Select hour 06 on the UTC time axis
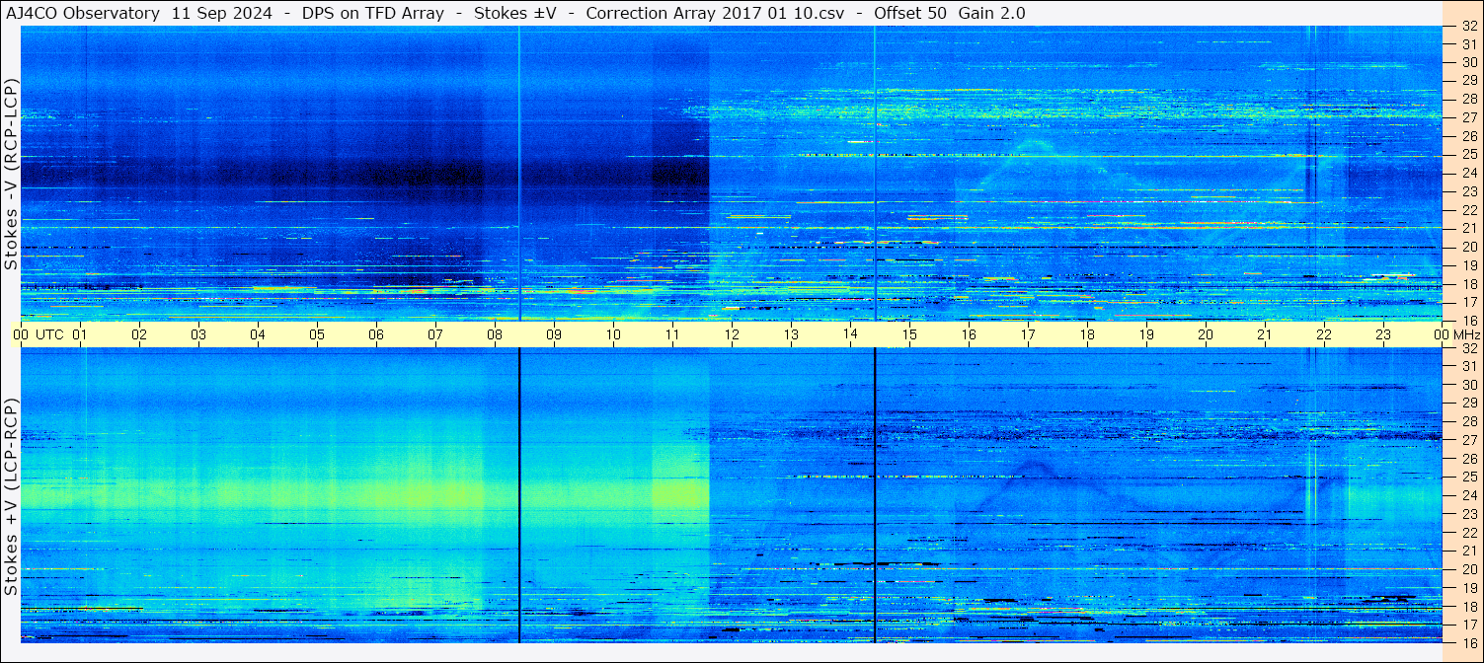The height and width of the screenshot is (663, 1484). click(376, 334)
